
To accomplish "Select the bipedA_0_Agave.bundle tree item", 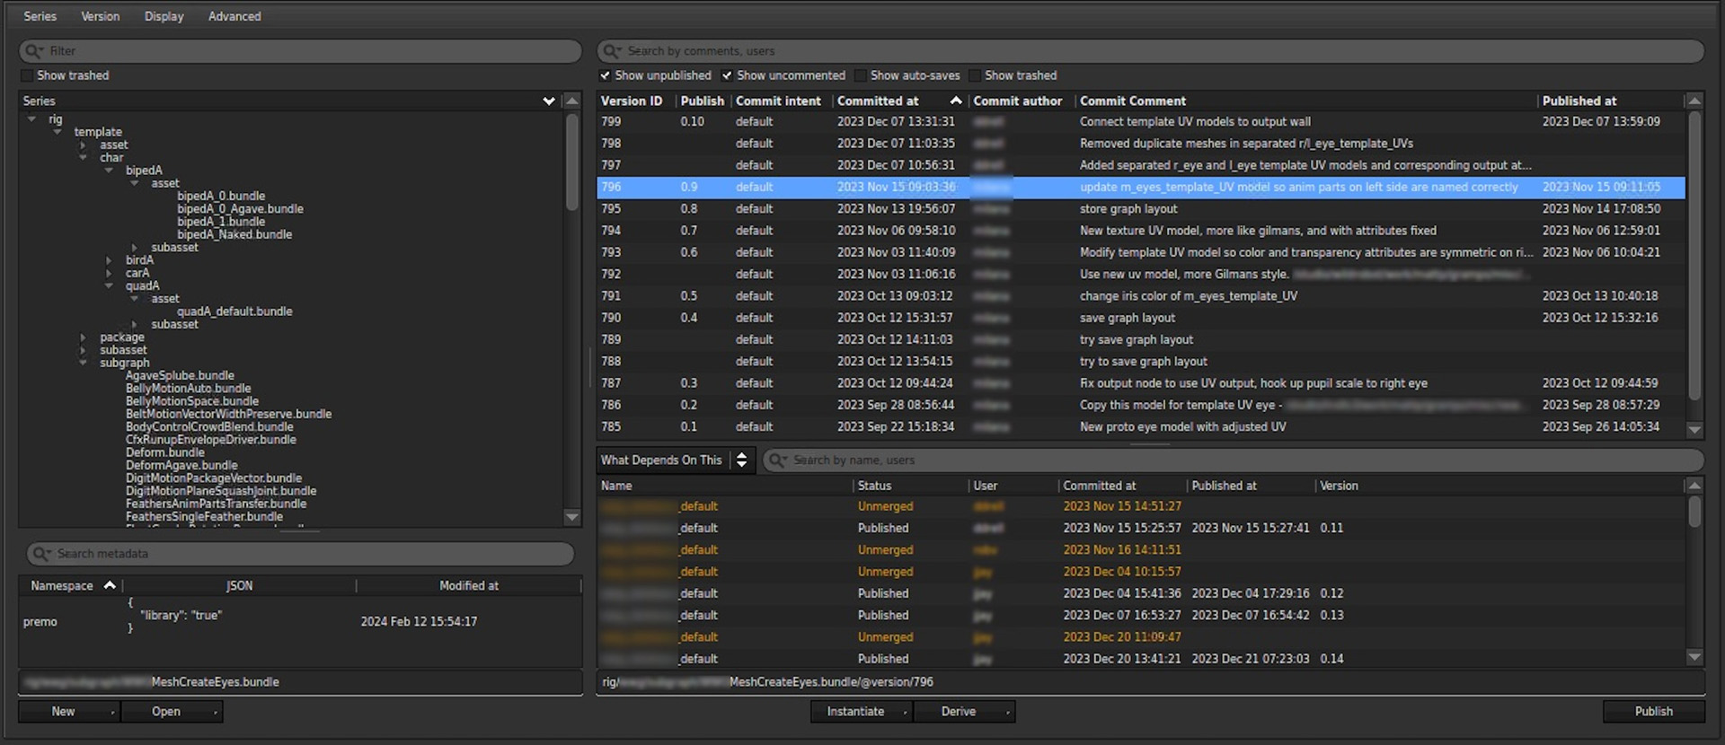I will pyautogui.click(x=240, y=209).
